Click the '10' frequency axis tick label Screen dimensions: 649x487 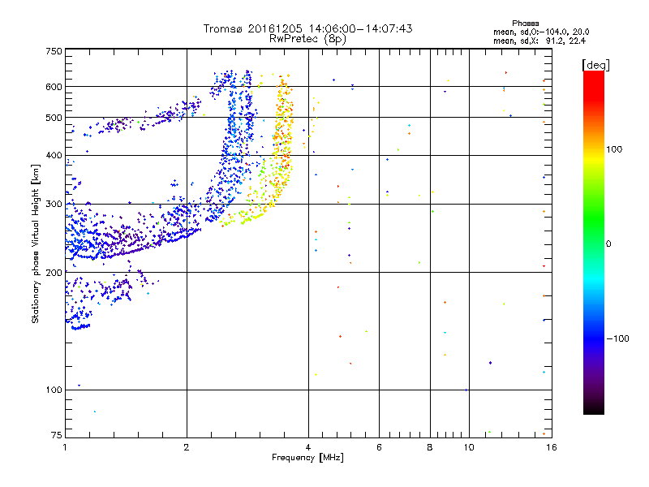point(469,447)
